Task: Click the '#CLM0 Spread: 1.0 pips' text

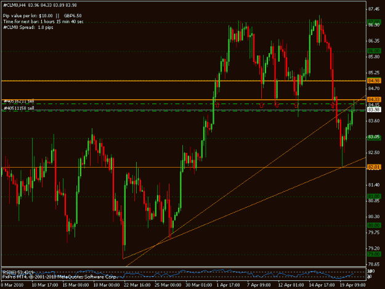Action: (x=28, y=27)
